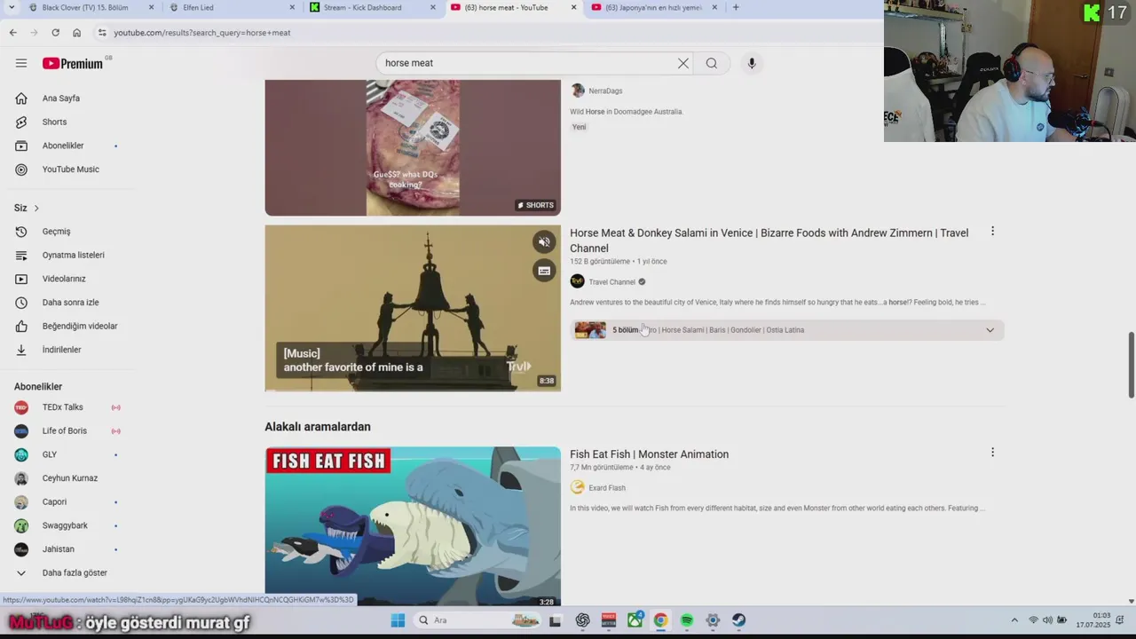Open the Exard Flash channel name link

pos(607,488)
